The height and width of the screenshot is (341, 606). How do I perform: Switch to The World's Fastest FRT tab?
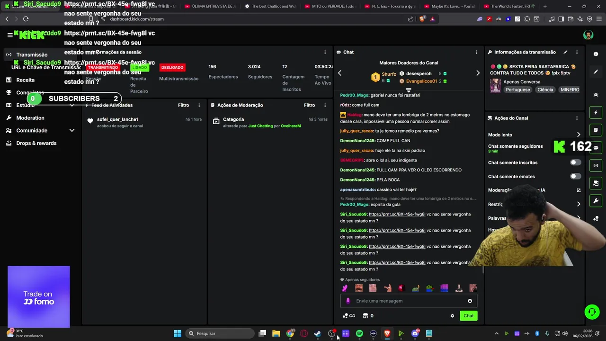pyautogui.click(x=509, y=6)
